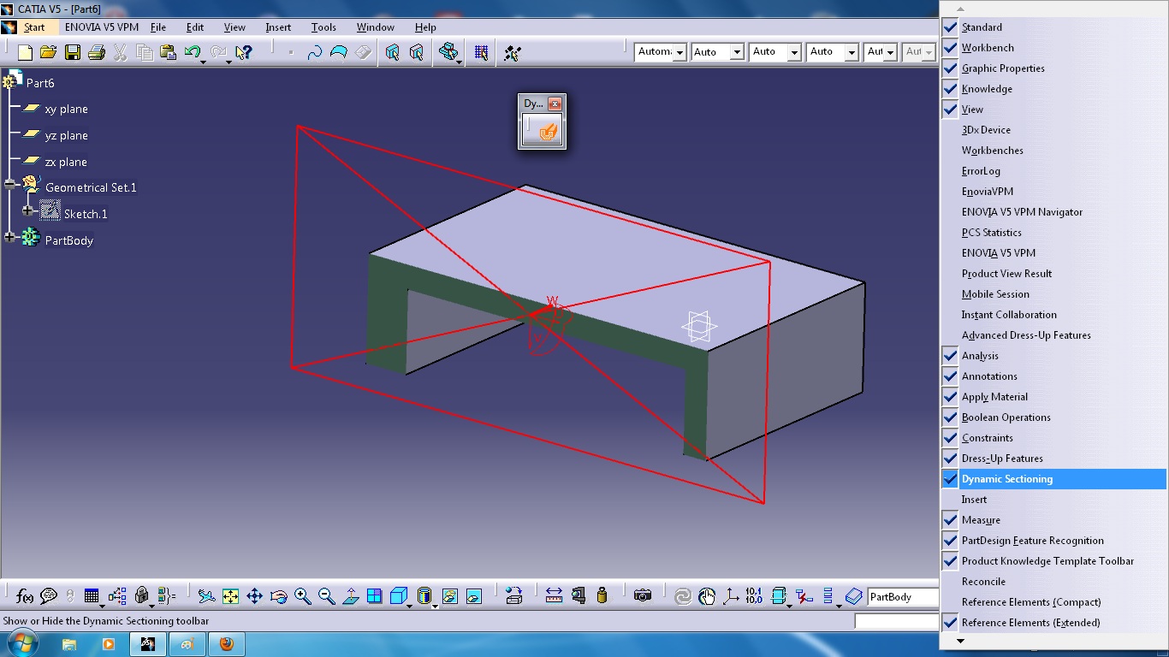
Task: Uncheck the Workbench toolbar entry
Action: pos(1053,48)
